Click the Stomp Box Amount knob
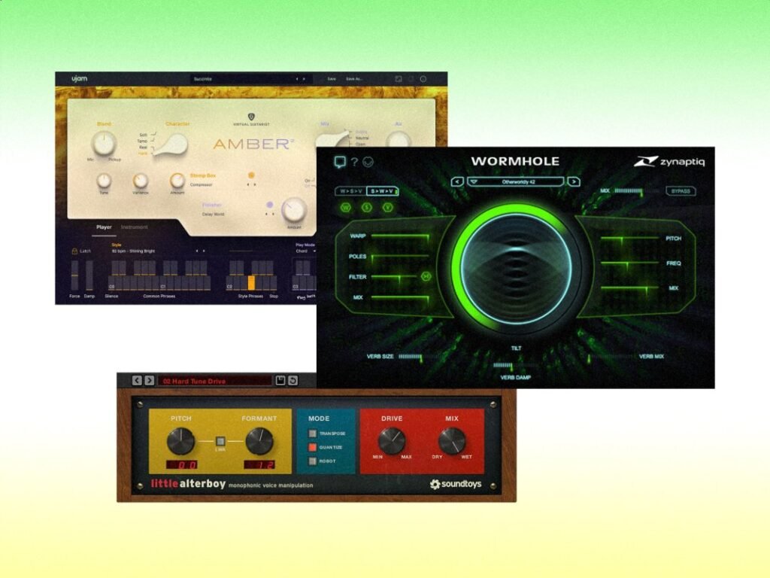The image size is (770, 578). tap(177, 181)
